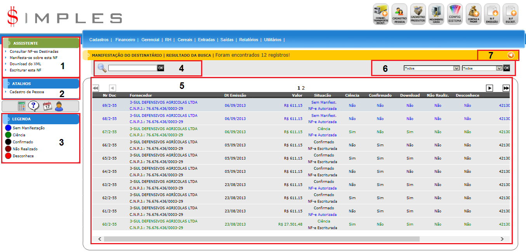This screenshot has height=252, width=526.
Task: Open the Cadastro Pessoa icon
Action: [x=399, y=14]
